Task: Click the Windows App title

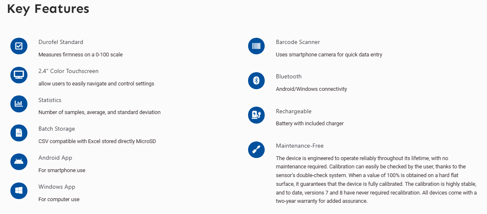Action: (57, 187)
